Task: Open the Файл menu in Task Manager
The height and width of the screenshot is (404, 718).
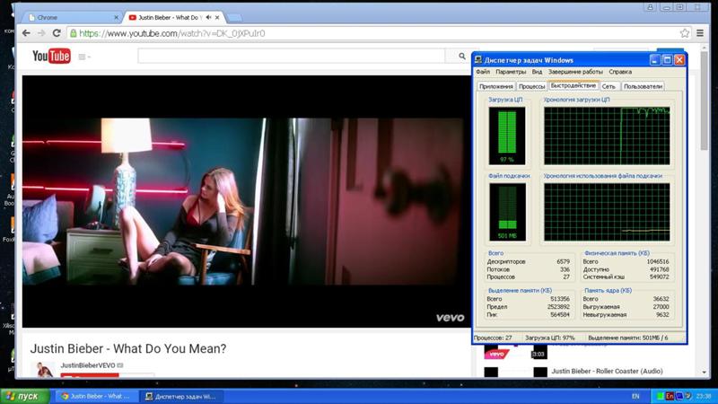Action: pyautogui.click(x=483, y=72)
